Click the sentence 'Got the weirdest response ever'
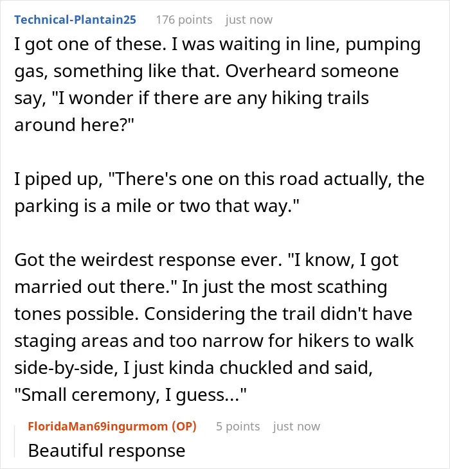Image resolution: width=450 pixels, height=469 pixels. (x=148, y=260)
